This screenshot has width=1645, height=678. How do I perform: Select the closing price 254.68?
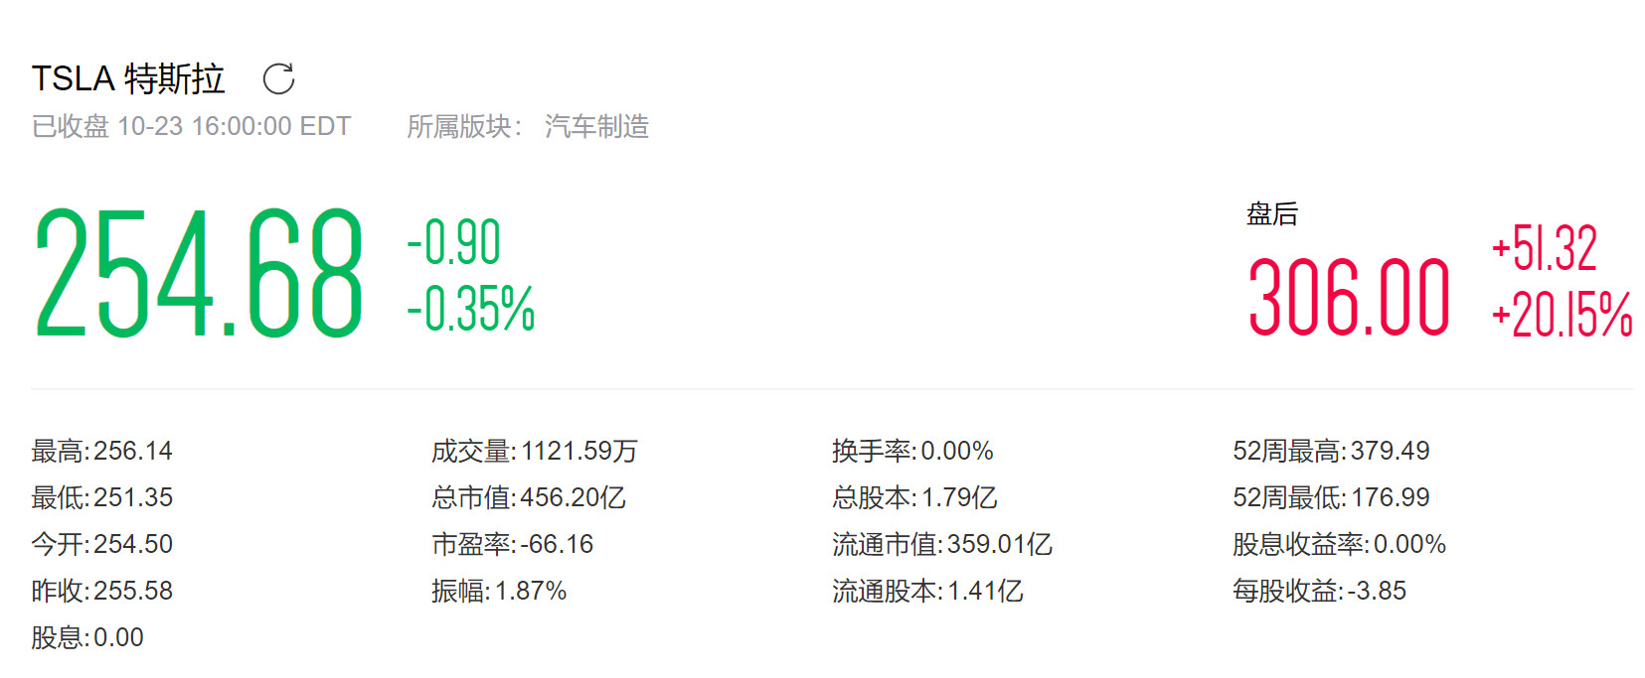click(199, 274)
